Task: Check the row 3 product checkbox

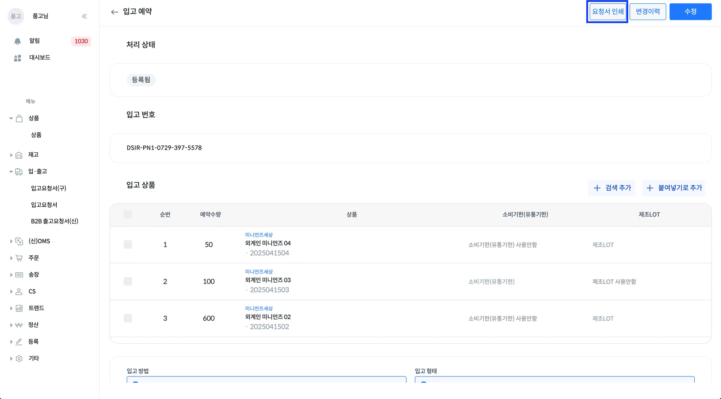Action: point(128,318)
